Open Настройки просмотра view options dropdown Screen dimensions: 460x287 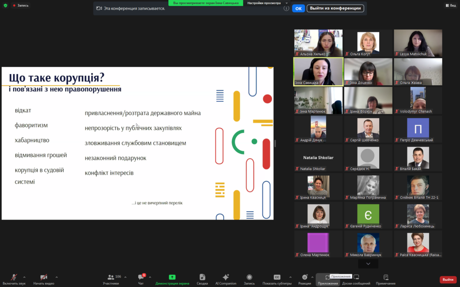coord(267,3)
